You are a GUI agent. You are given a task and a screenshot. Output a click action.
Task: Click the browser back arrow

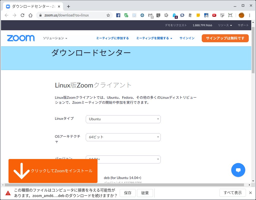click(x=6, y=15)
